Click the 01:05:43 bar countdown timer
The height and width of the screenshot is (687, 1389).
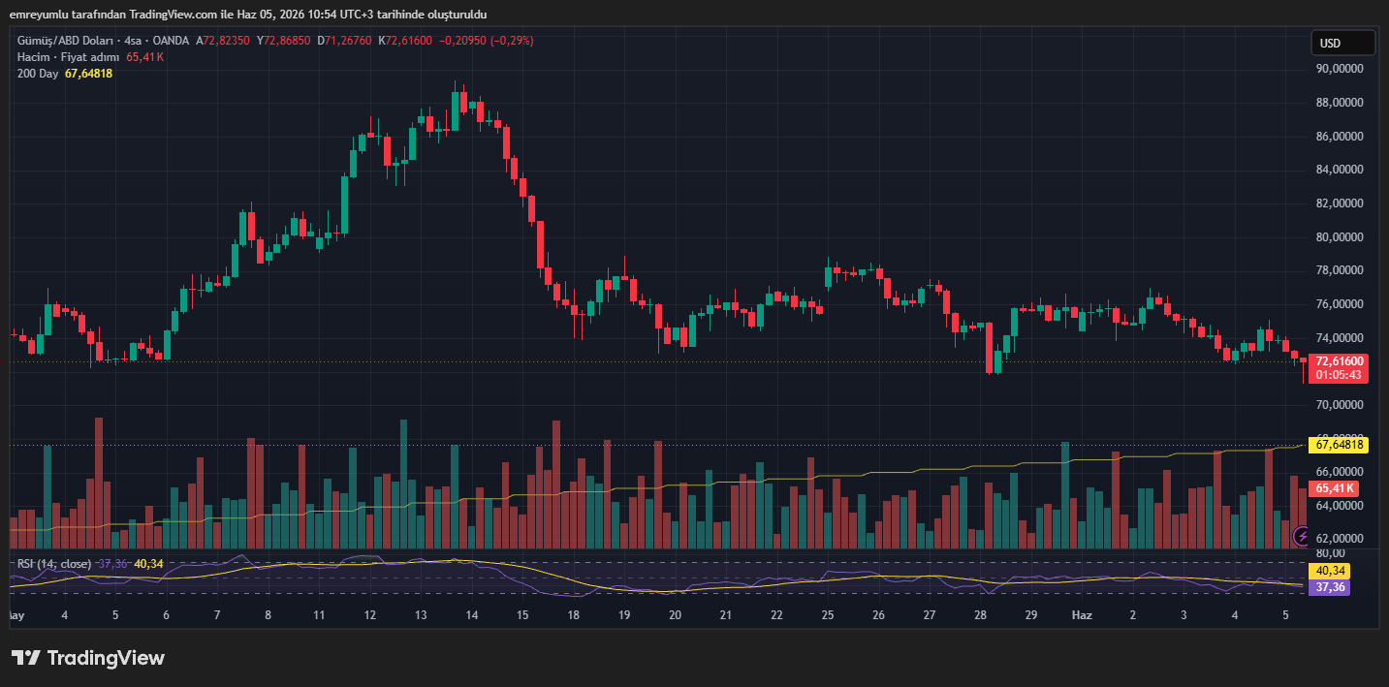tap(1339, 375)
